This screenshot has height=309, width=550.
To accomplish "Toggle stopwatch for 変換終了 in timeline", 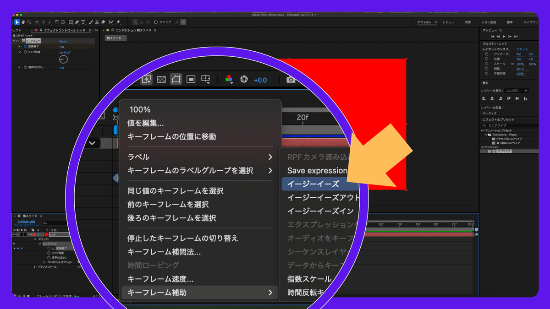I will tap(49, 248).
